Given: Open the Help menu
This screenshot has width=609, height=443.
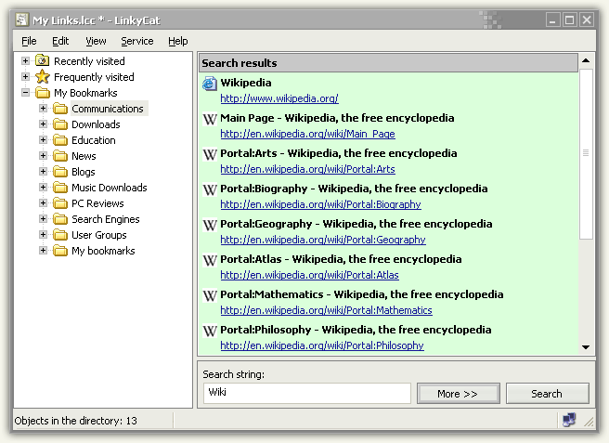Looking at the screenshot, I should pos(178,41).
